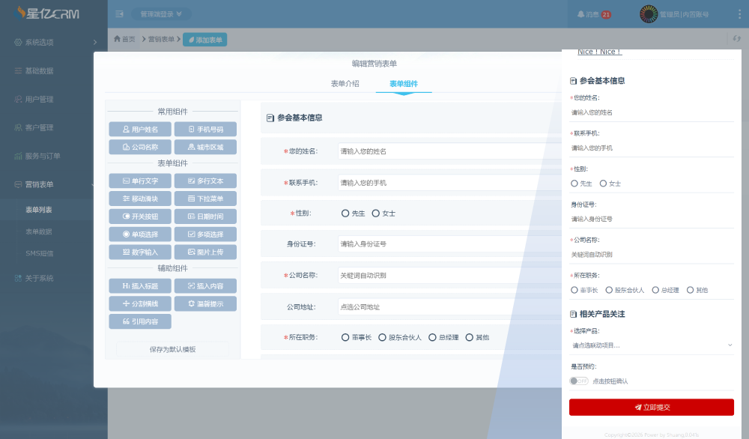
Task: Insert the 温馨提示 helper component
Action: point(205,303)
